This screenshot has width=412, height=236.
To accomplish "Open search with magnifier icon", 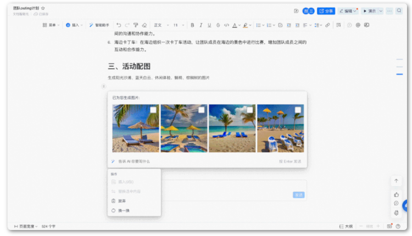I will click(399, 11).
